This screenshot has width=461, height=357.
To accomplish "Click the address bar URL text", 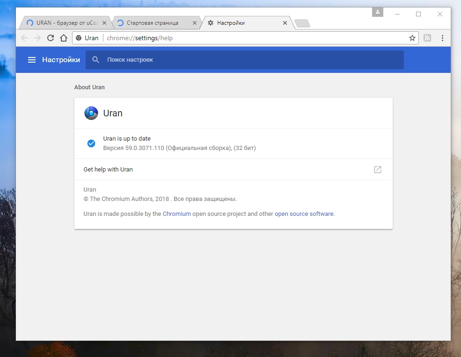I will pos(139,38).
